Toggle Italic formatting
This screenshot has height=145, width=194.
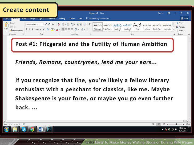30,29
